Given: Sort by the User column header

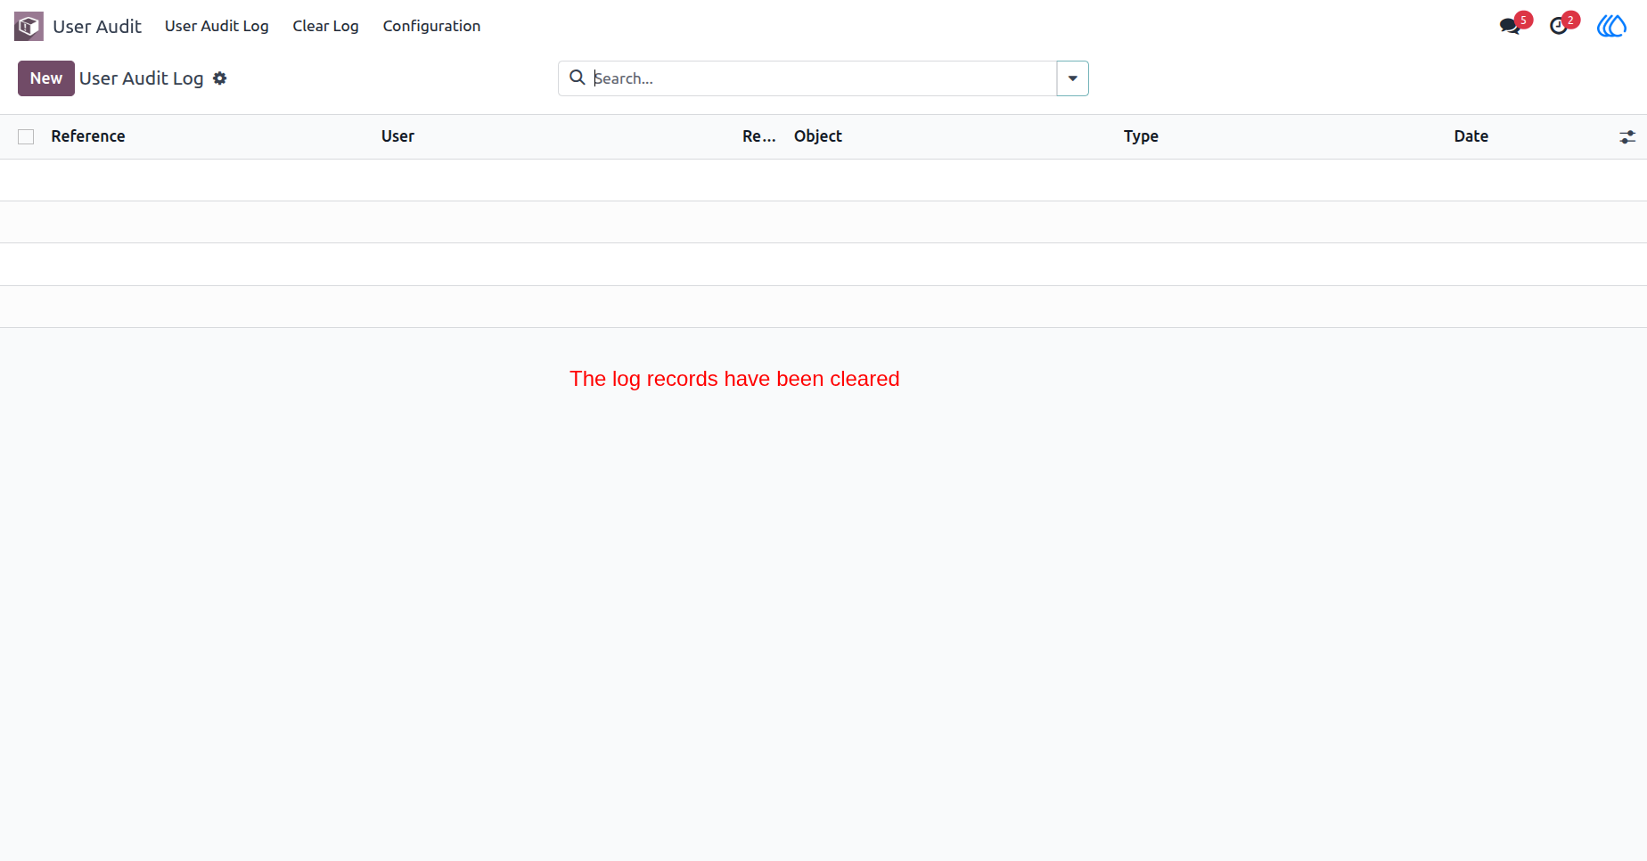Looking at the screenshot, I should click(x=397, y=136).
